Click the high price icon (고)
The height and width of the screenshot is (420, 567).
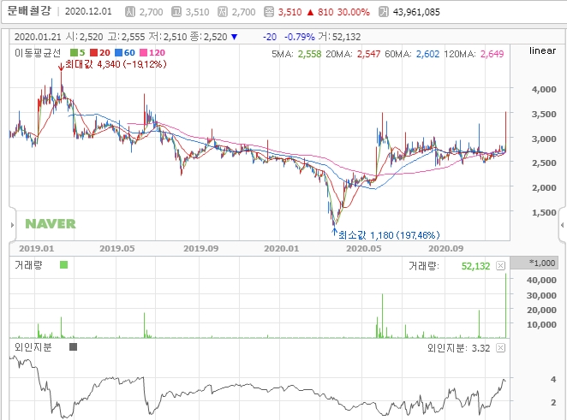(x=176, y=12)
